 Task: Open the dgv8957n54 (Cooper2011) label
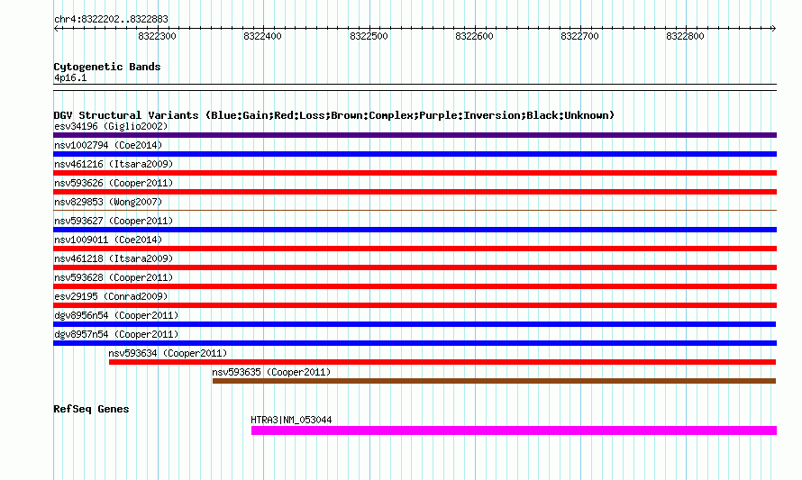[x=116, y=334]
